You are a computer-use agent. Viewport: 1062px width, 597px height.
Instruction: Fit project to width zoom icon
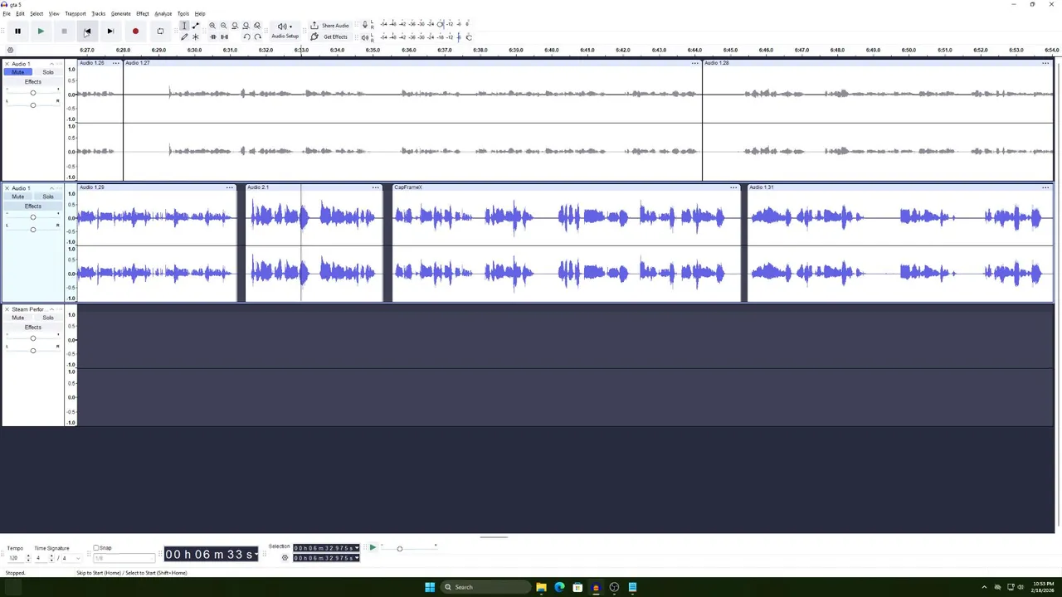(246, 26)
